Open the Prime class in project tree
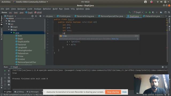Screen dimensions: 171x96 [21, 56]
